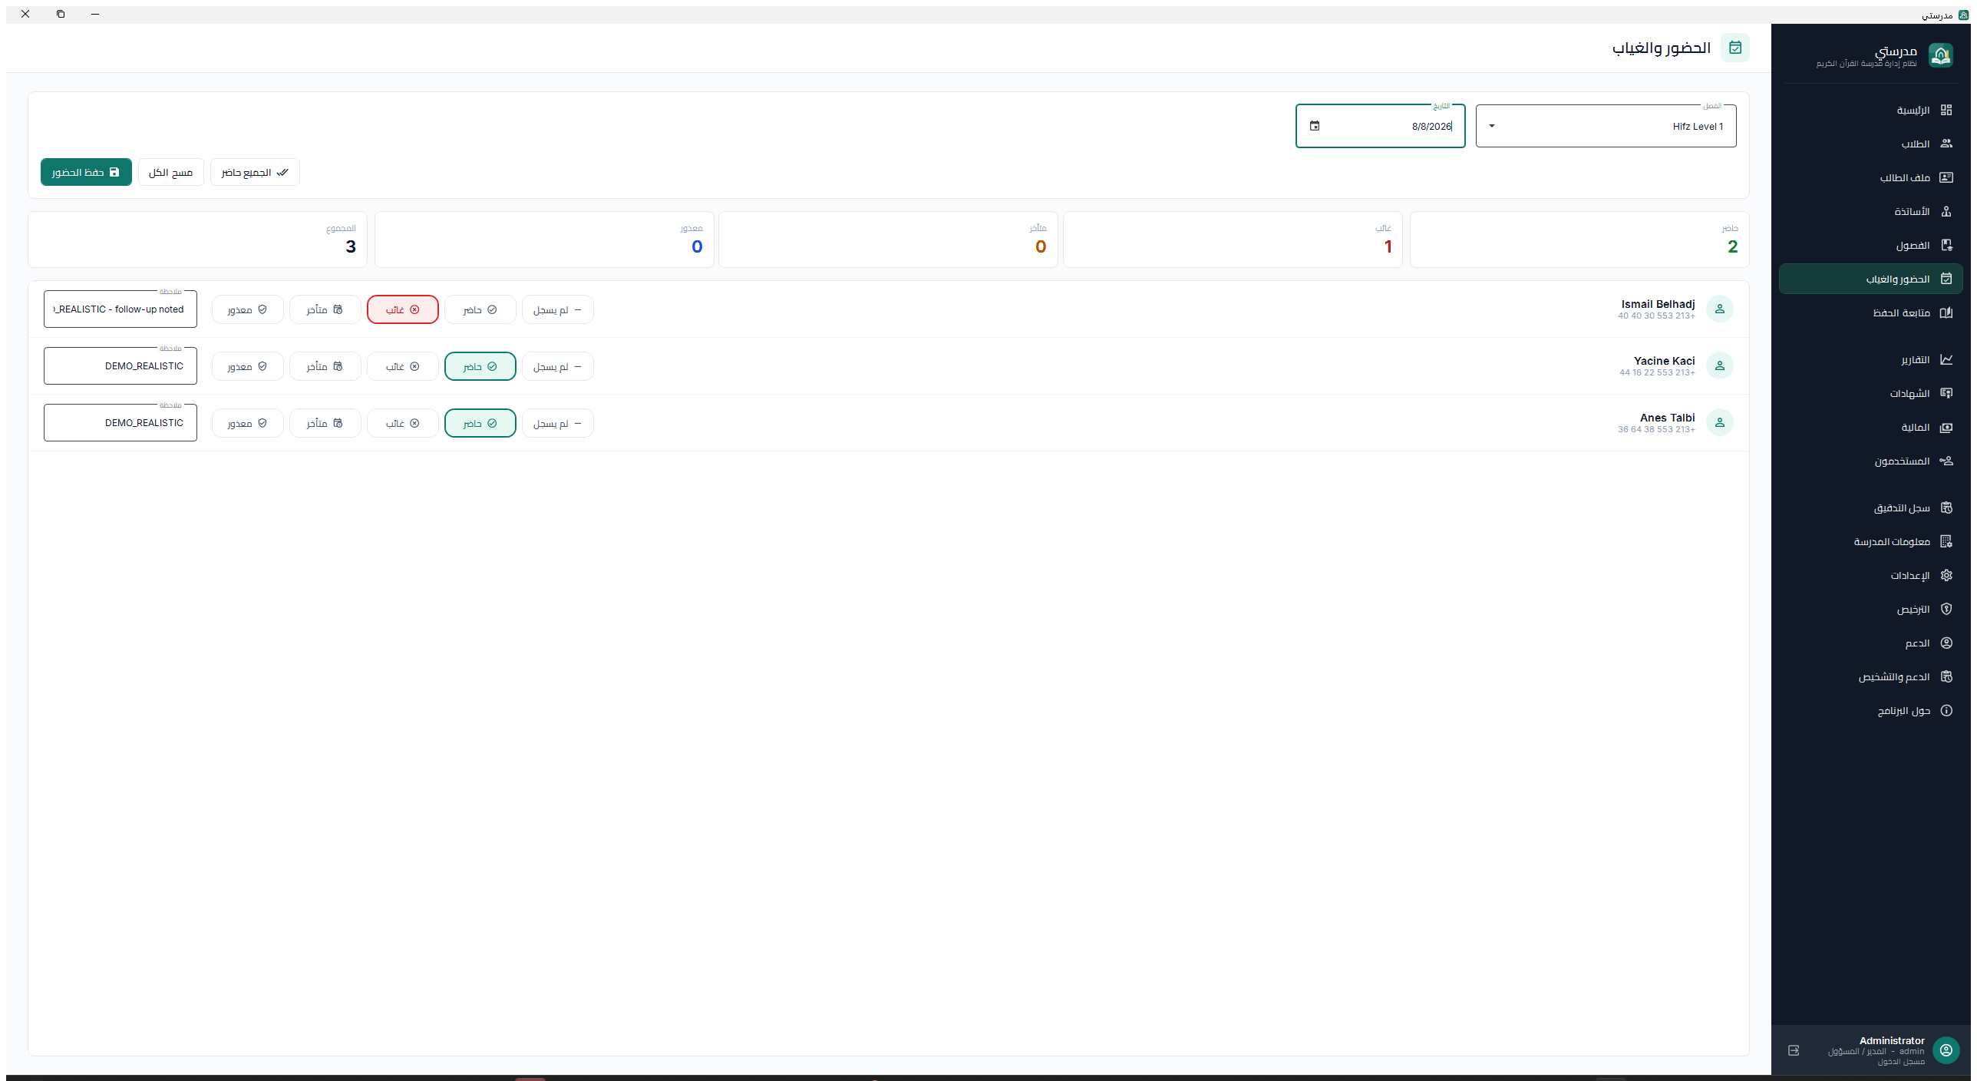Mark Anes Talbi as متأخر late
The height and width of the screenshot is (1081, 1977).
pyautogui.click(x=325, y=423)
